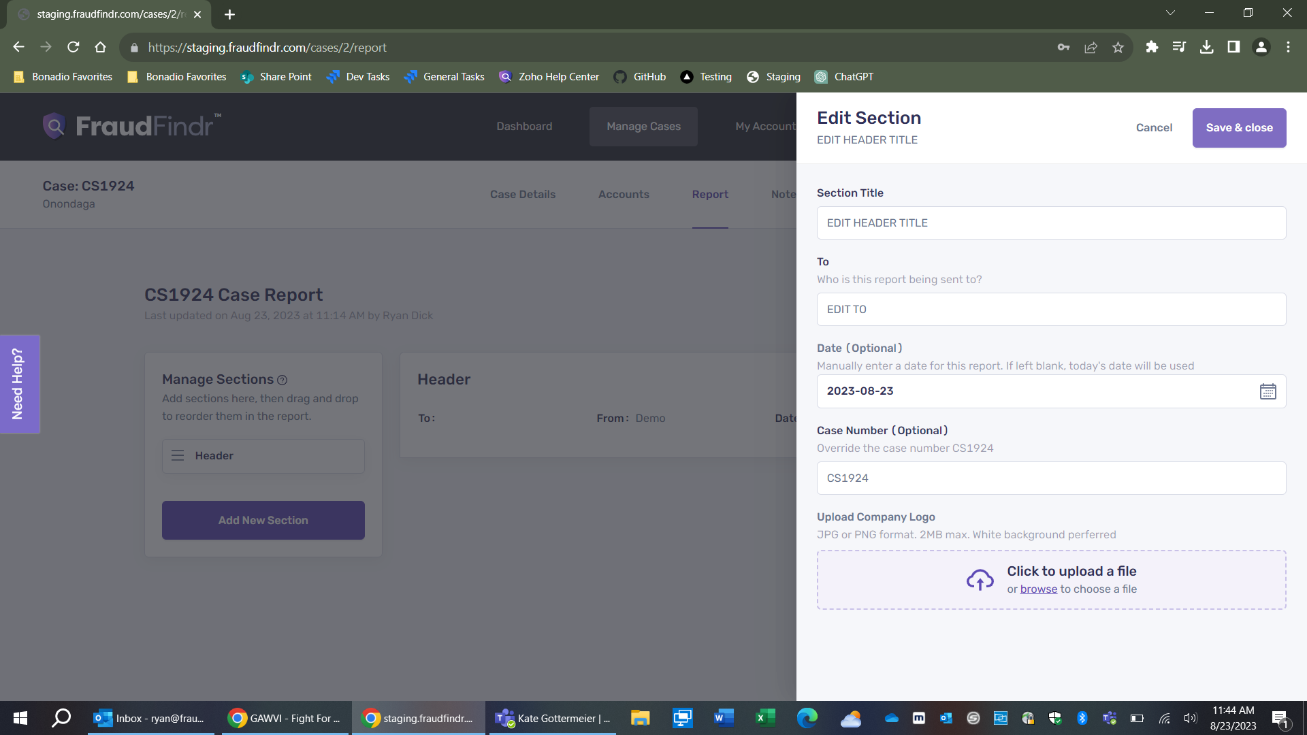
Task: Click the cloud upload icon
Action: pos(980,580)
